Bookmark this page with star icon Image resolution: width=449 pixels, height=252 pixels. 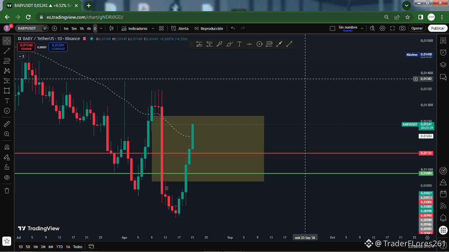coord(408,17)
